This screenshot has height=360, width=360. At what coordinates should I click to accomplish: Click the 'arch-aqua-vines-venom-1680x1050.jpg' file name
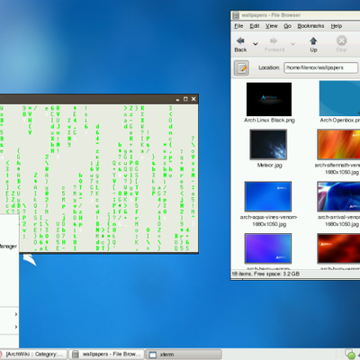[x=269, y=220]
